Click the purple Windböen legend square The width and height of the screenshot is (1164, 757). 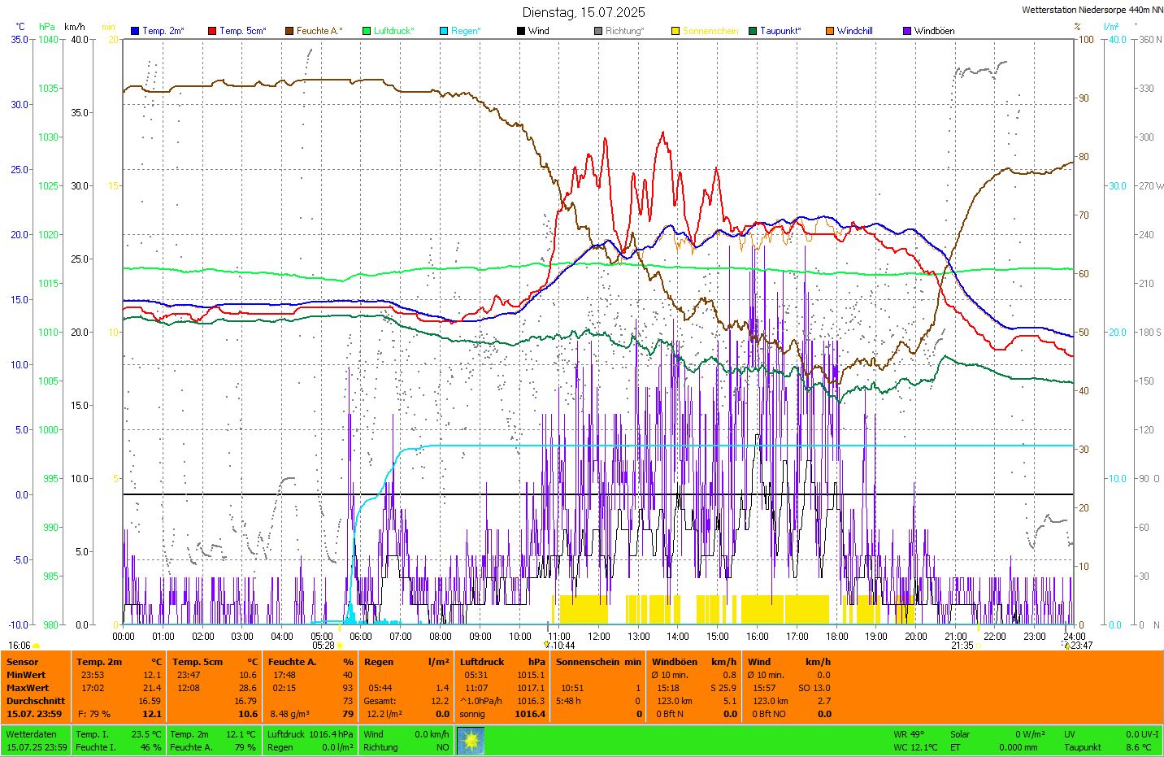(907, 31)
